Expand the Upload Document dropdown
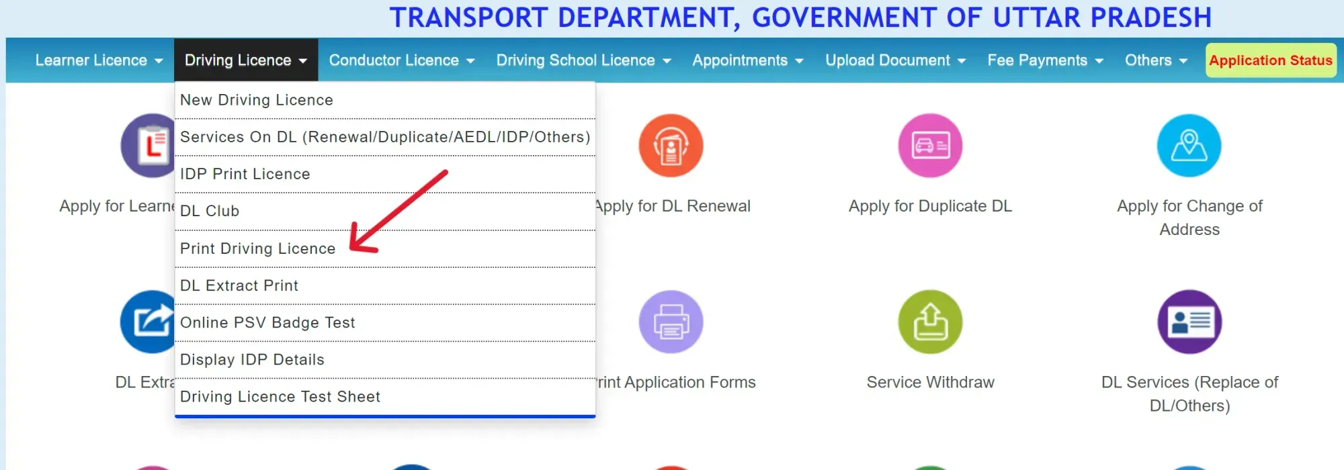 point(895,60)
